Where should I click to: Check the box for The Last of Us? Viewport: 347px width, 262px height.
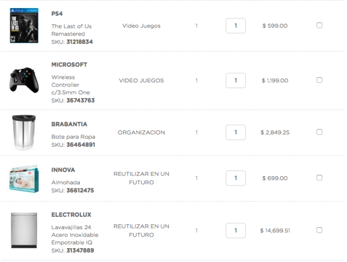pos(319,26)
